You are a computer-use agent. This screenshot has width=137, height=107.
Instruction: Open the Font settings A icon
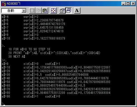tap(77, 11)
